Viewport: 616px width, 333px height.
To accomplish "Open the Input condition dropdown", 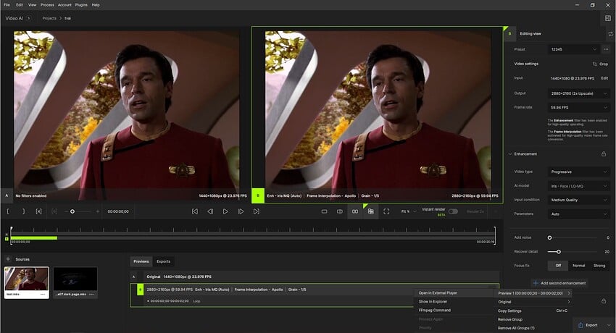I will coord(579,200).
